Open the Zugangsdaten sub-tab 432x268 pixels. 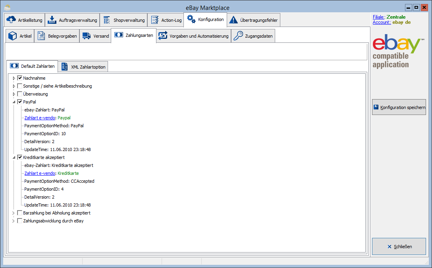pyautogui.click(x=253, y=36)
